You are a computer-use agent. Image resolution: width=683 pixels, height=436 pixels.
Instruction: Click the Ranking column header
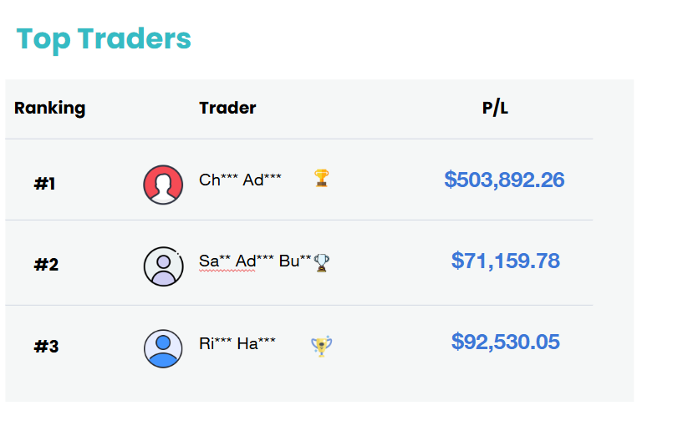(49, 109)
